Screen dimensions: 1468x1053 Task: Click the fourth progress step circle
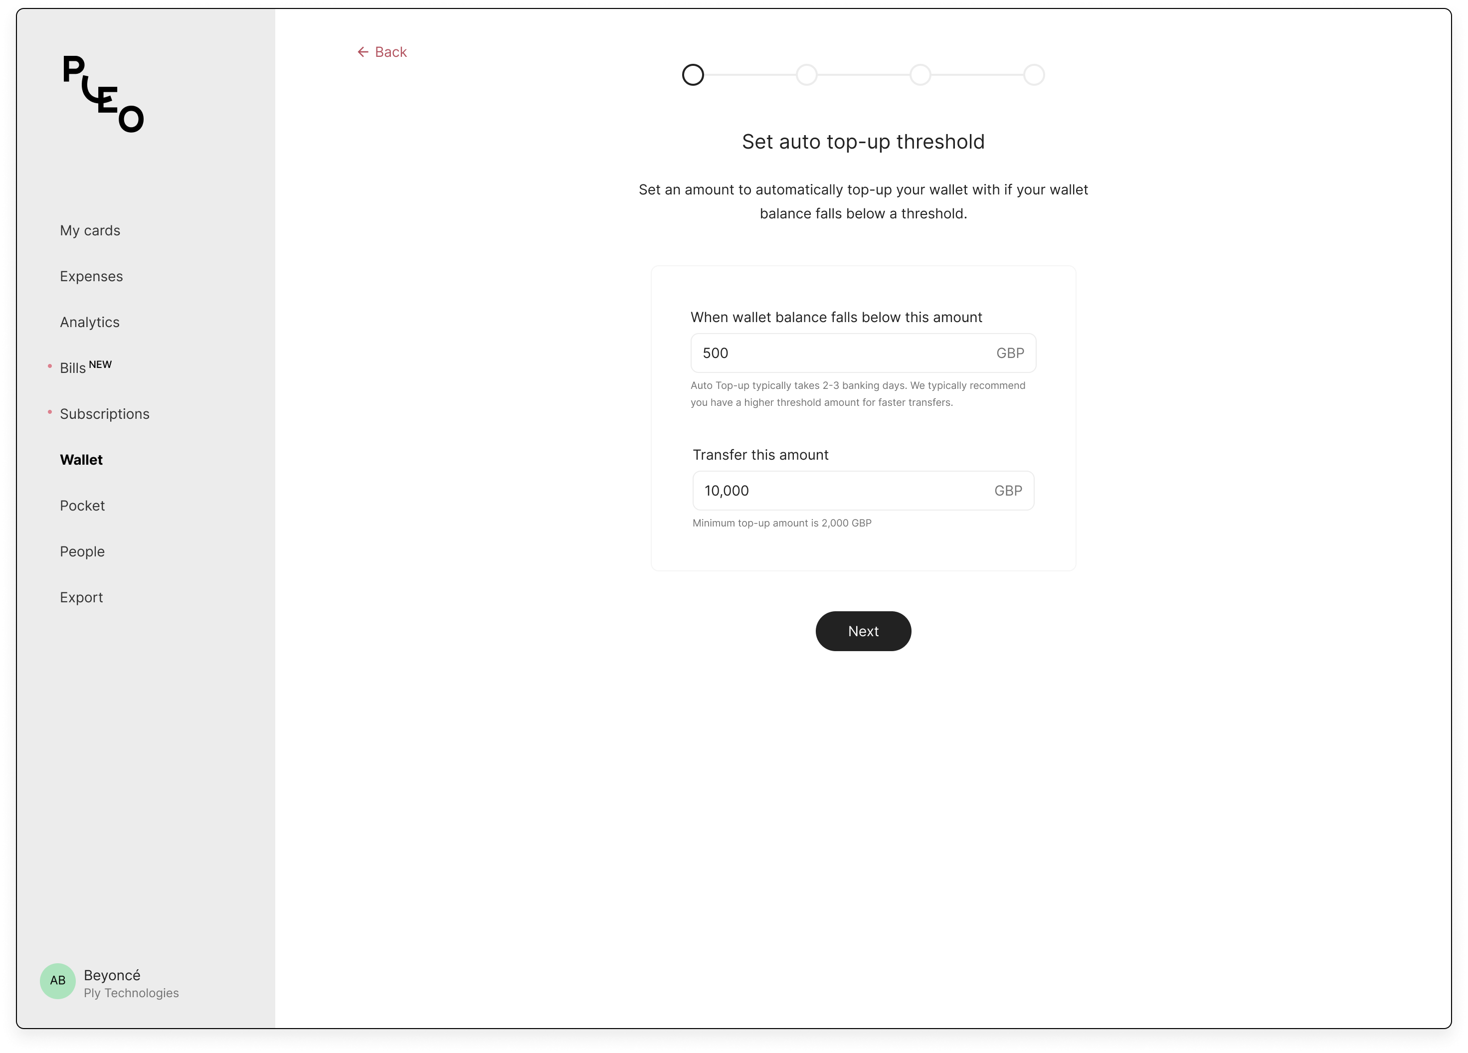tap(1033, 74)
